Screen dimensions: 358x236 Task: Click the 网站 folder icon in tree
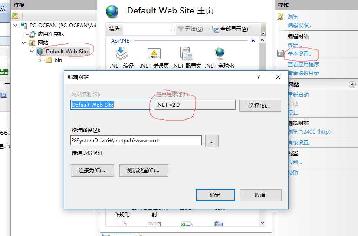click(32, 43)
